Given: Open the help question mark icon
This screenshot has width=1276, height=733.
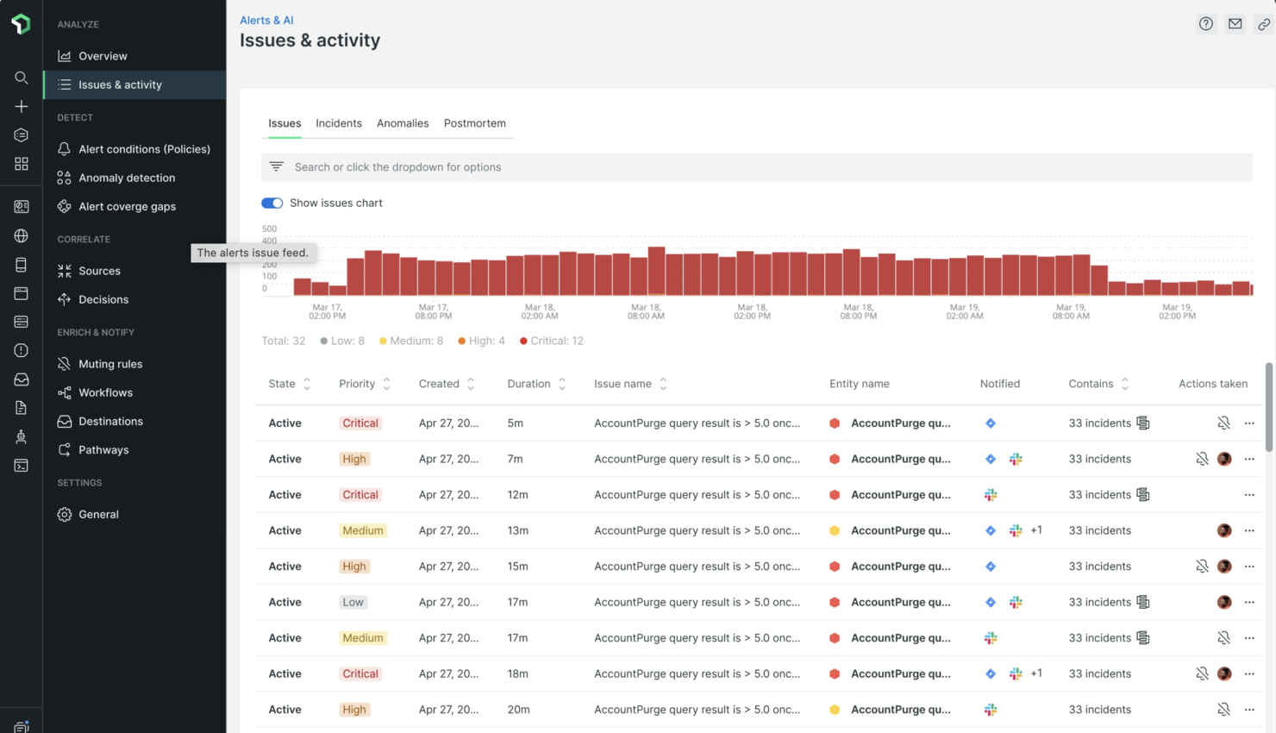Looking at the screenshot, I should [x=1205, y=23].
